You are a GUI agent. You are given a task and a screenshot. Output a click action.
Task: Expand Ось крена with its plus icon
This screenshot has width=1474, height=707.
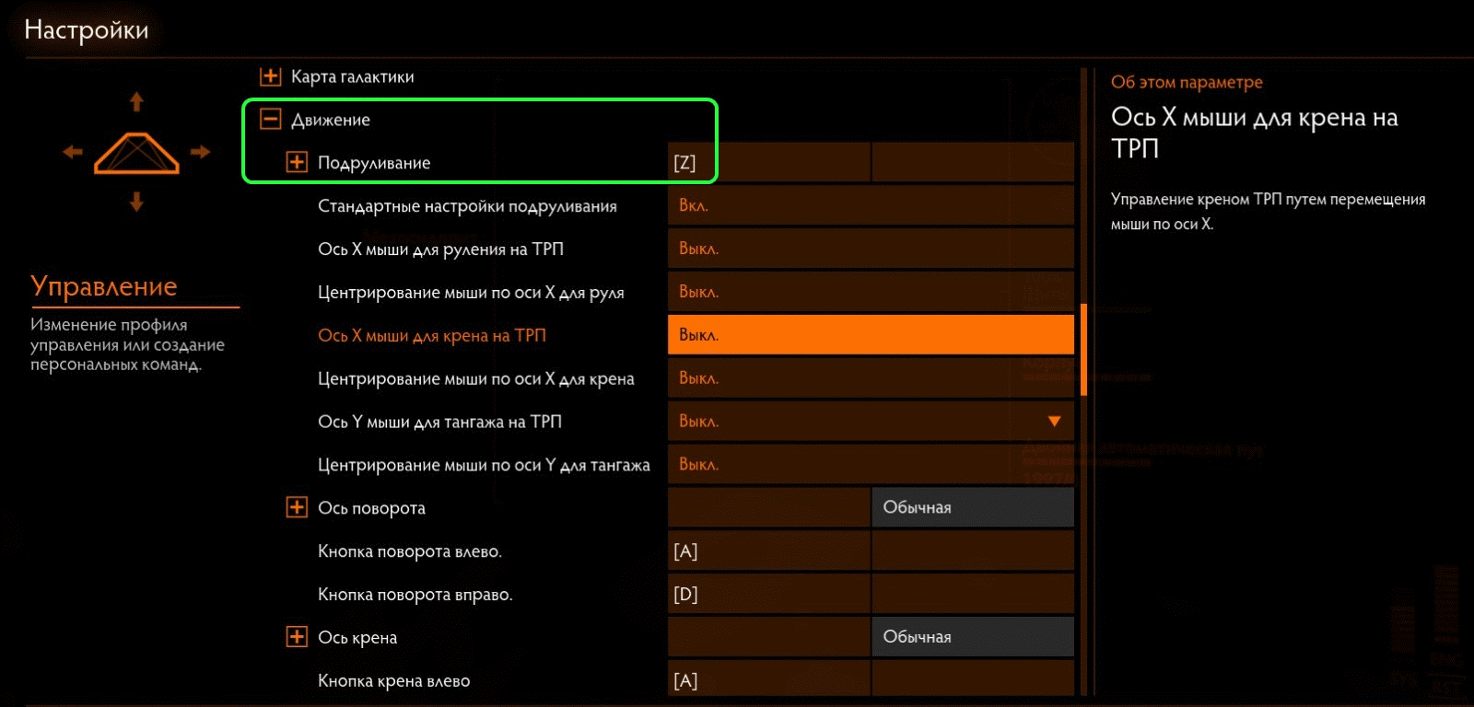pyautogui.click(x=297, y=637)
